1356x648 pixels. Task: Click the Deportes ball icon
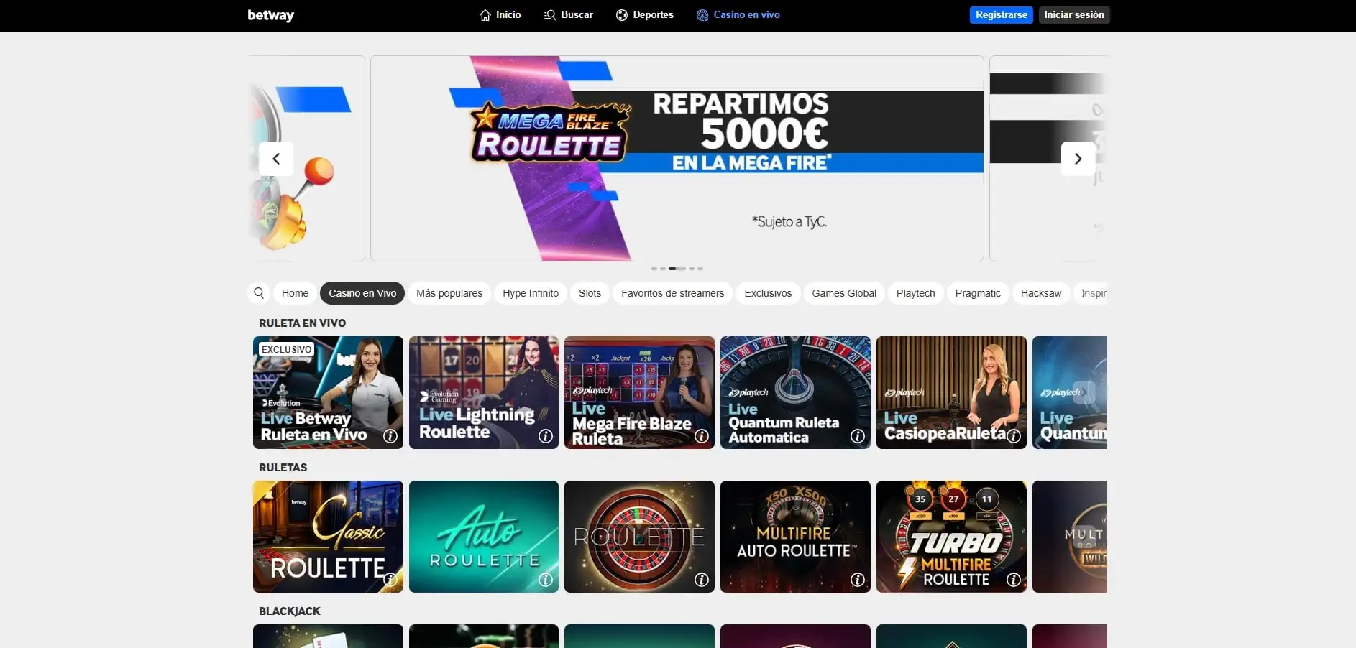tap(622, 15)
